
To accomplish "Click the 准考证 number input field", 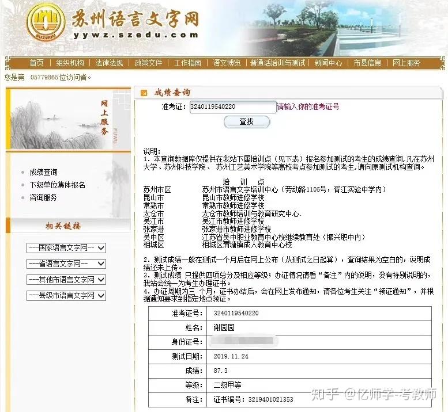I will point(233,107).
